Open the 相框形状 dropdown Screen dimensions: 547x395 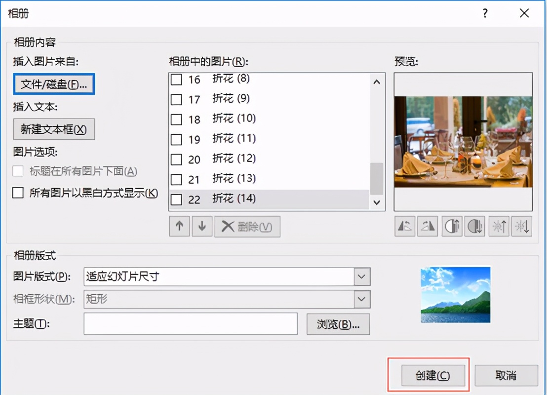[x=361, y=299]
